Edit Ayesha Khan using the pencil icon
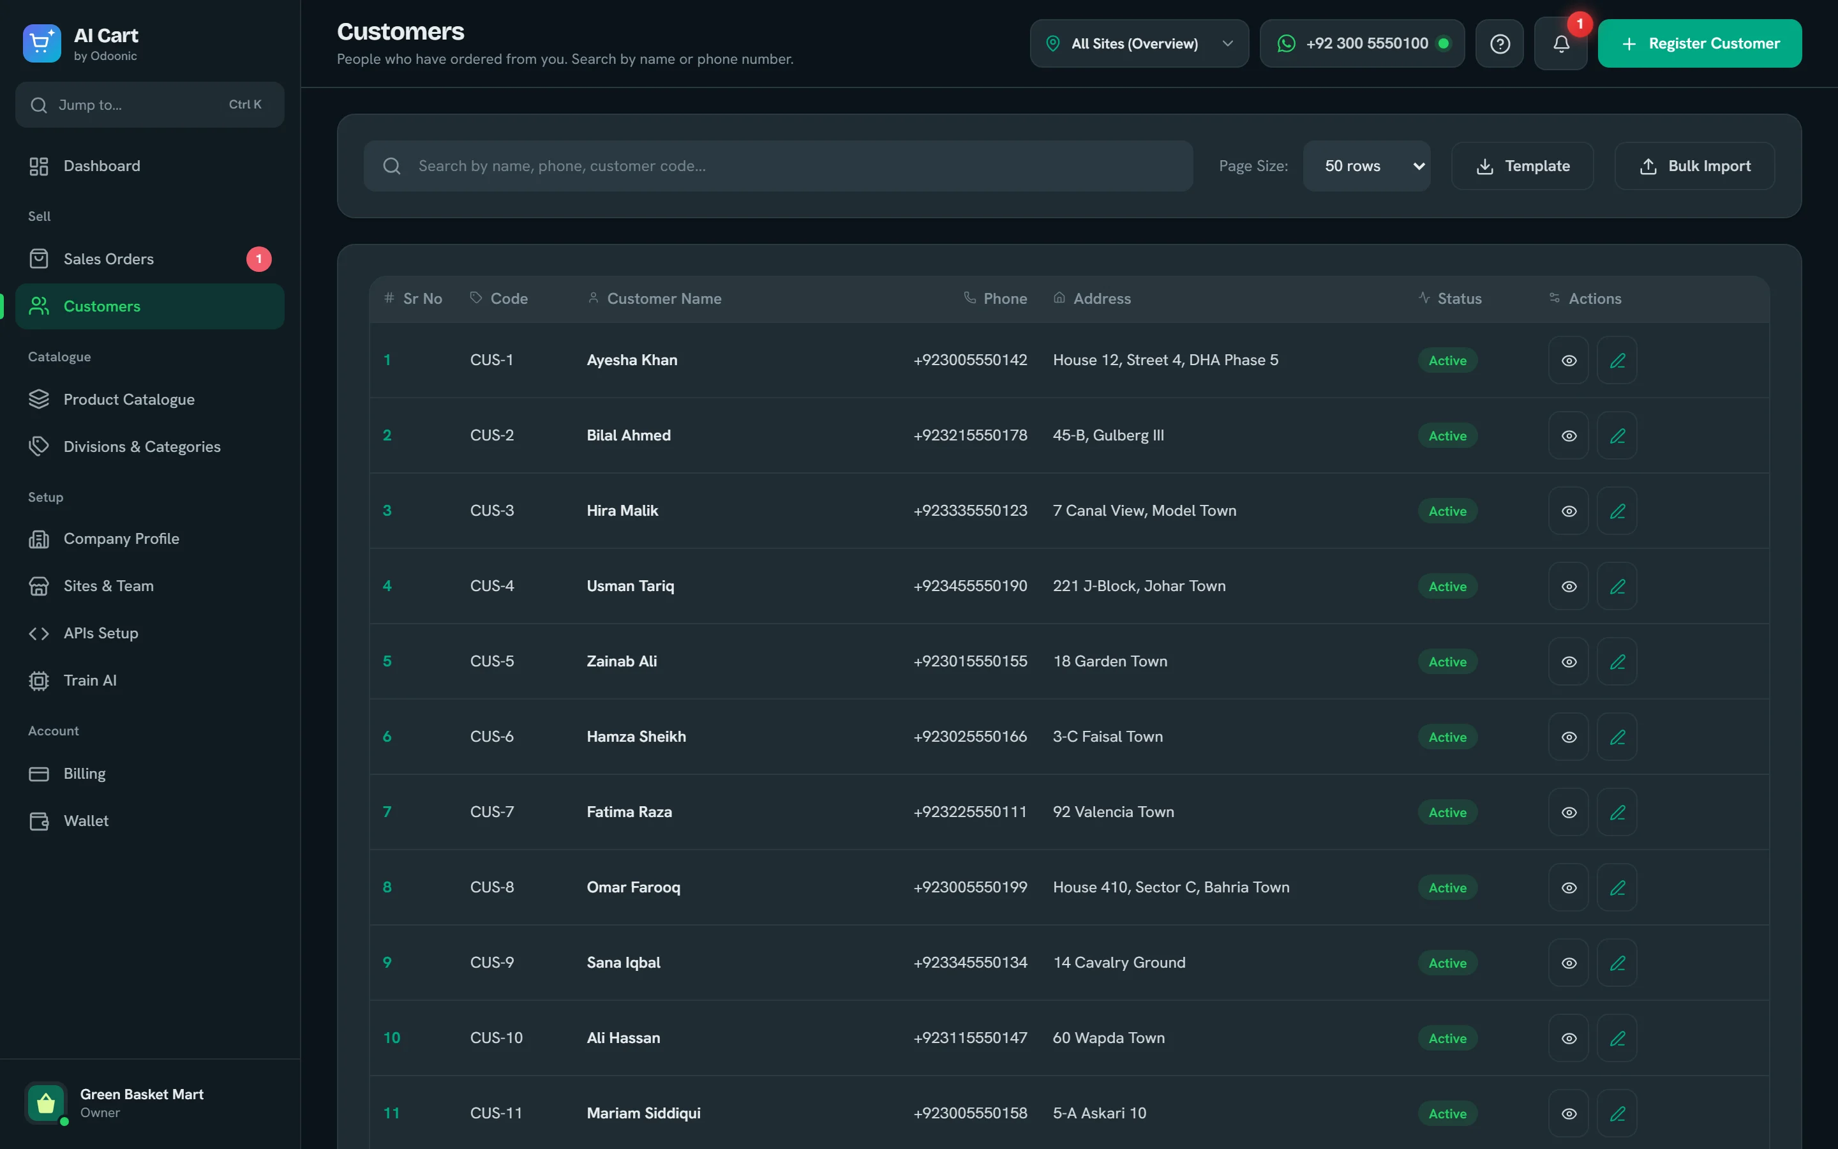 click(x=1617, y=360)
